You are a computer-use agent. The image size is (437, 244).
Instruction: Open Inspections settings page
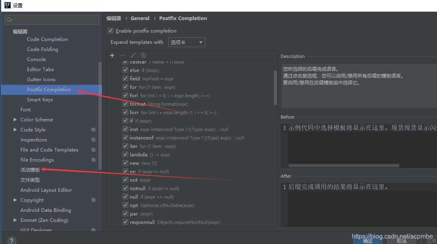33,139
